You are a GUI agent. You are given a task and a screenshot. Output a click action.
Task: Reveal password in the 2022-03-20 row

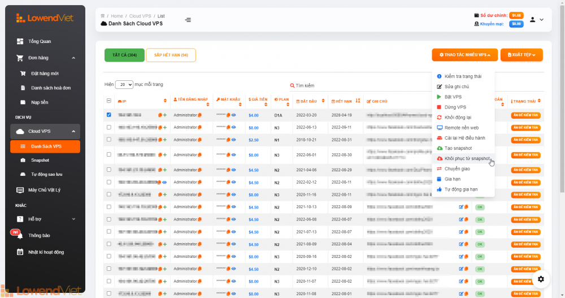point(233,115)
